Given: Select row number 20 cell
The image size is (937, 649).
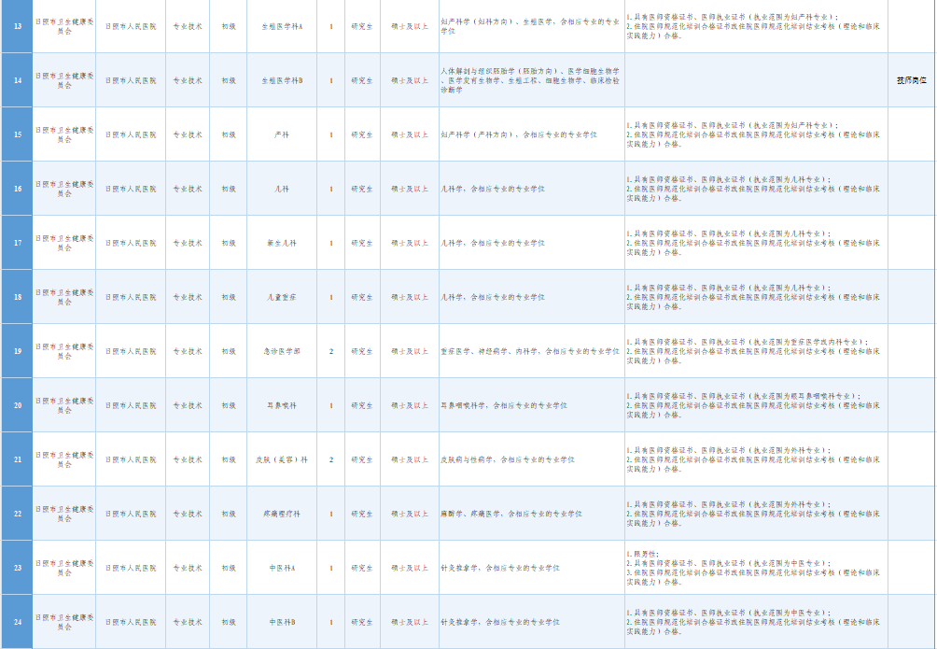Looking at the screenshot, I should tap(18, 405).
